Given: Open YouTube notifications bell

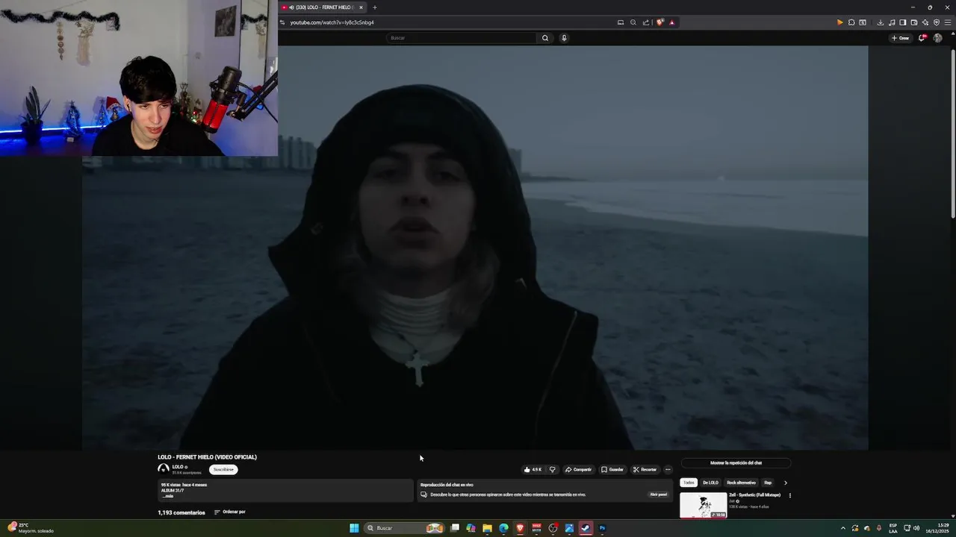Looking at the screenshot, I should tap(922, 38).
